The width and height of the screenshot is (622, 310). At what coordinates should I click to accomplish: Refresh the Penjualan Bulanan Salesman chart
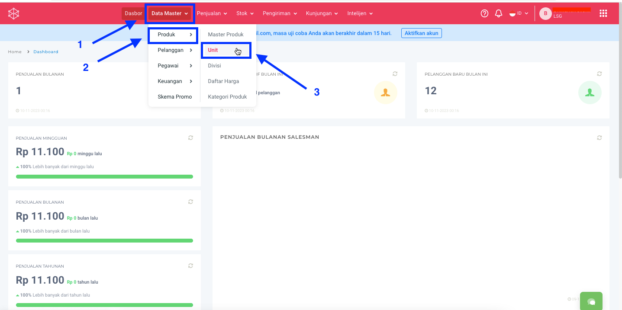[599, 138]
